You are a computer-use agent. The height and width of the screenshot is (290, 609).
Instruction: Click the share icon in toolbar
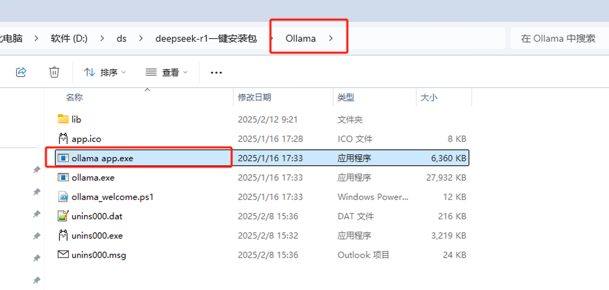tap(21, 72)
